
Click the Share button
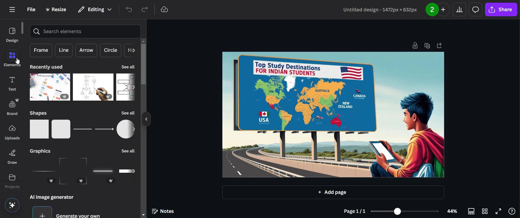(x=501, y=9)
